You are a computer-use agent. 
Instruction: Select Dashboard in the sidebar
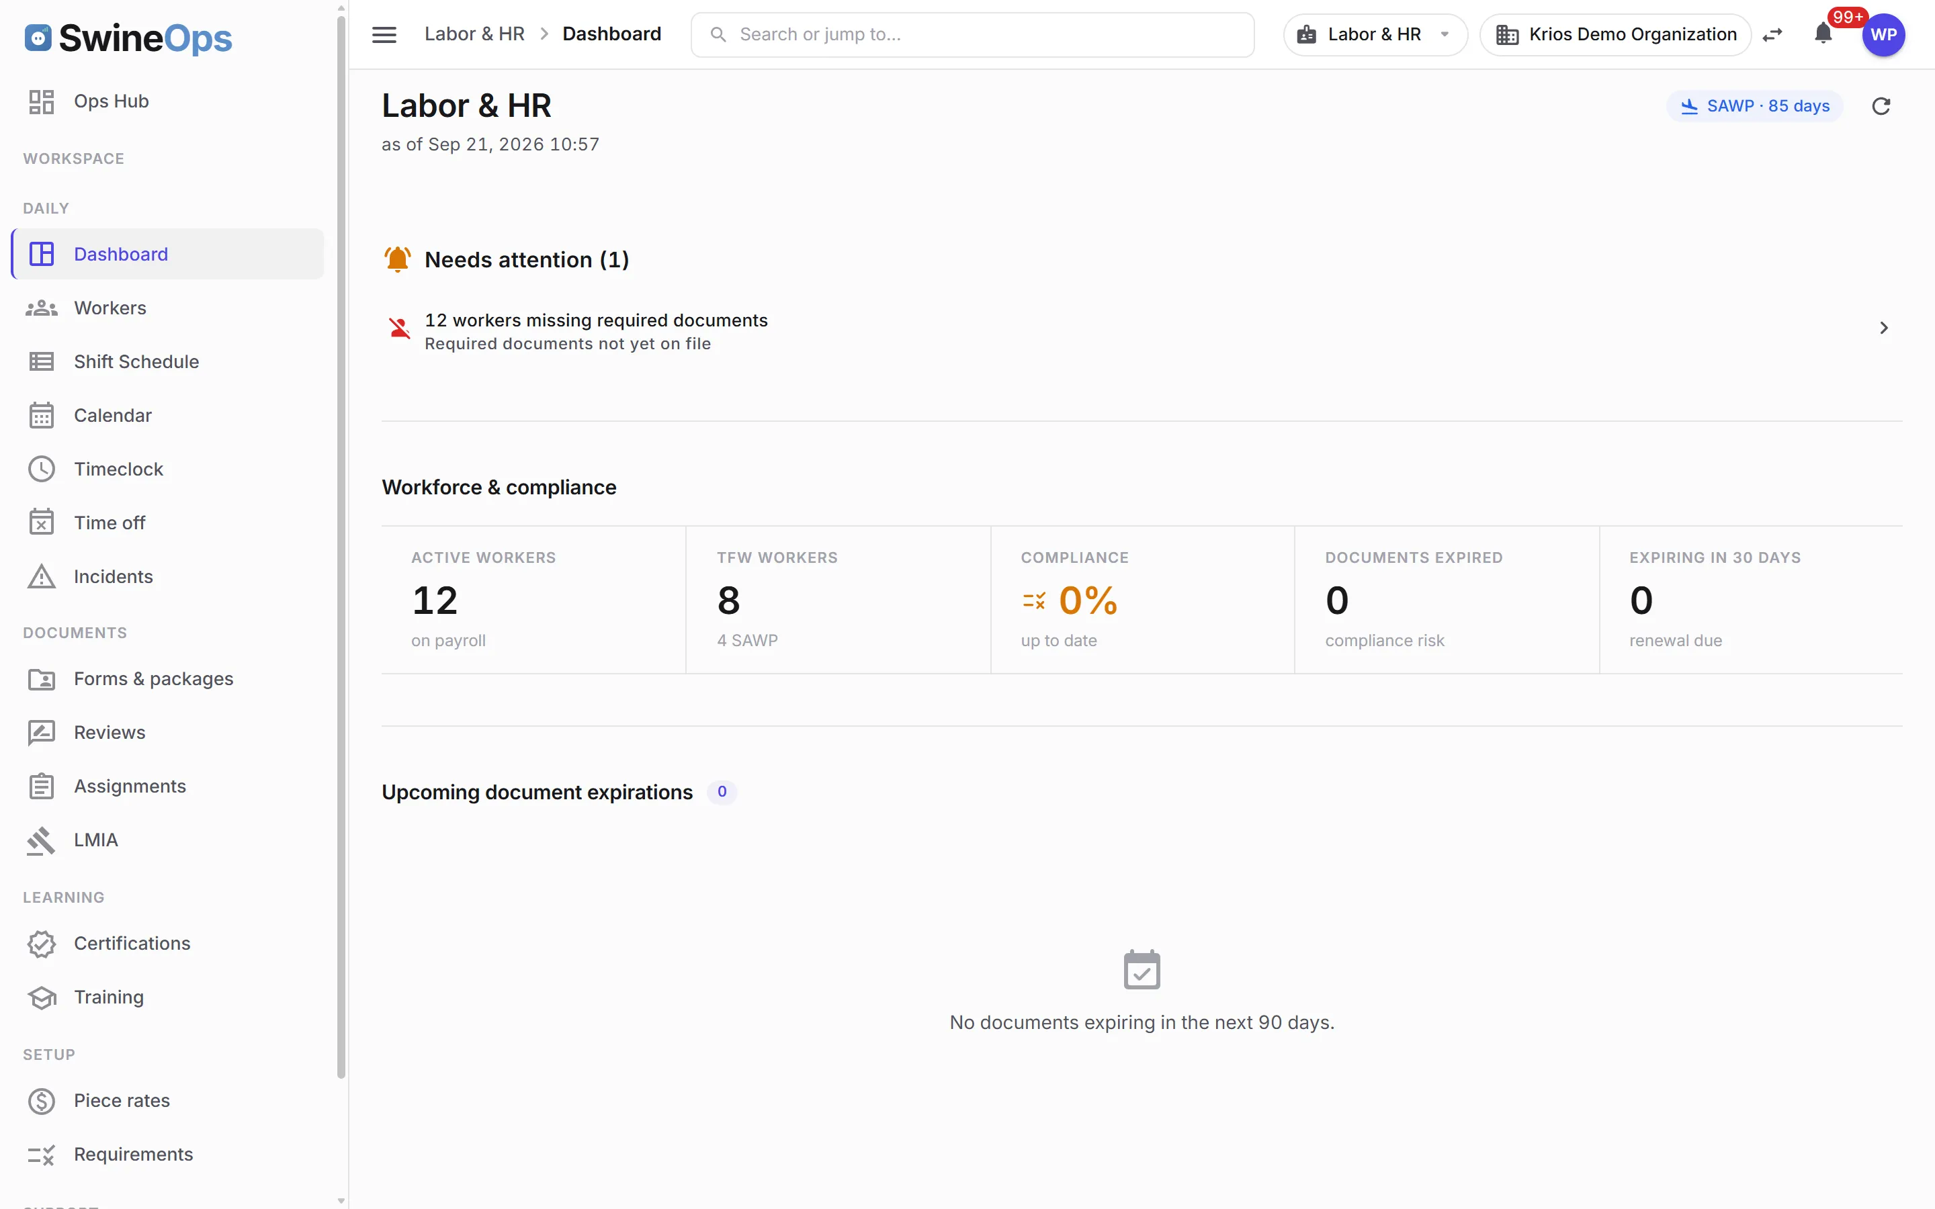click(168, 255)
